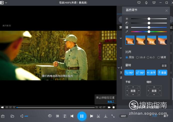Click the down arrow in 平移 pad
173x122 pixels.
pos(133,95)
